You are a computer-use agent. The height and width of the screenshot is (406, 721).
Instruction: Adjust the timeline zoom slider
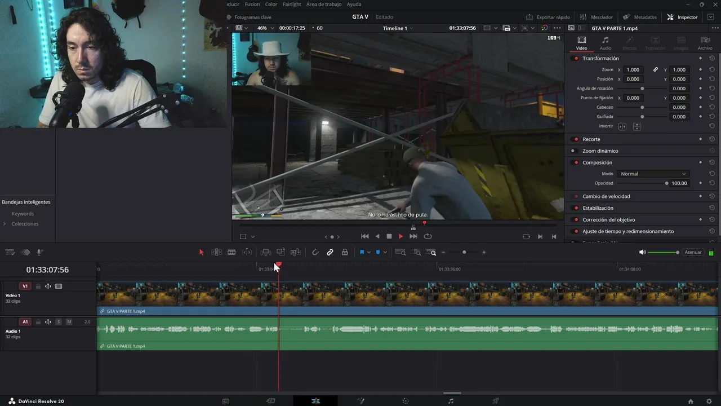[x=464, y=252]
